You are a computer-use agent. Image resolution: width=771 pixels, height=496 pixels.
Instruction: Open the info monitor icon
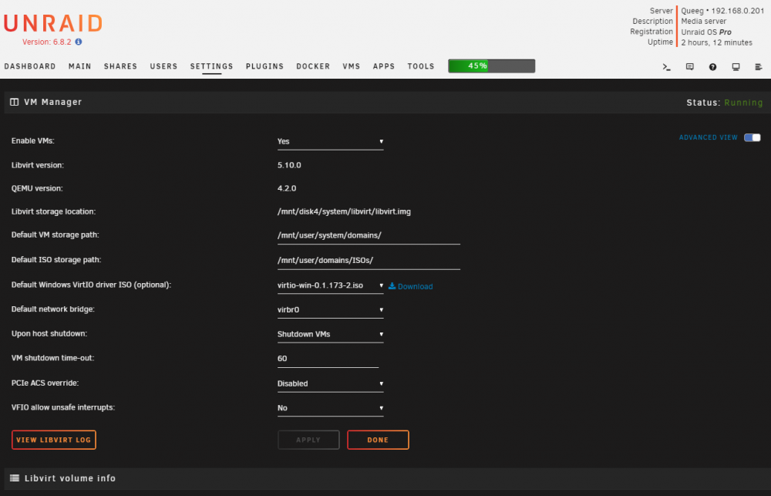click(736, 67)
